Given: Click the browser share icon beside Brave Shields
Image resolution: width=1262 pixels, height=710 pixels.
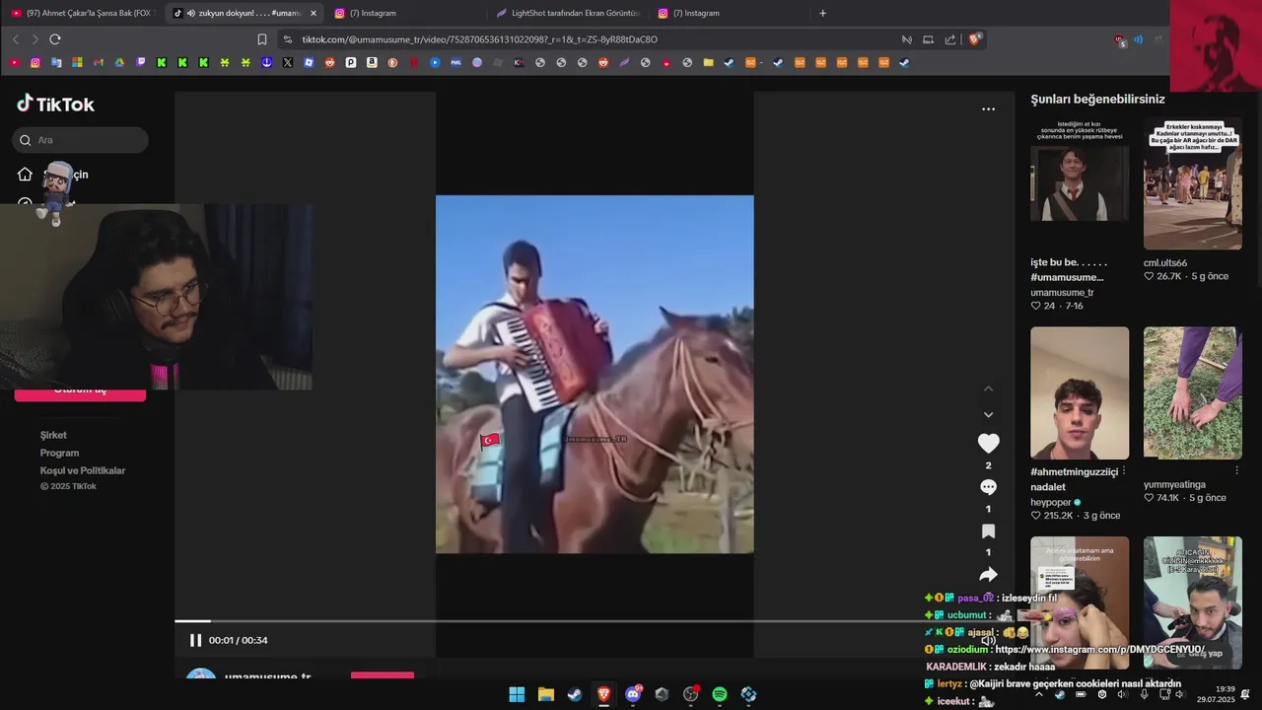Looking at the screenshot, I should (950, 39).
